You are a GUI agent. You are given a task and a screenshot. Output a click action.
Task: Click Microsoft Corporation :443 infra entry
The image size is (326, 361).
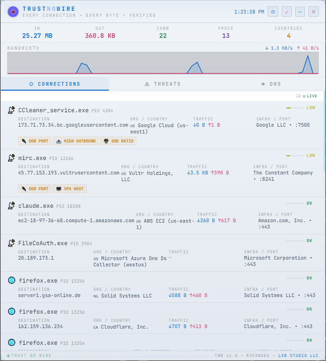click(278, 261)
